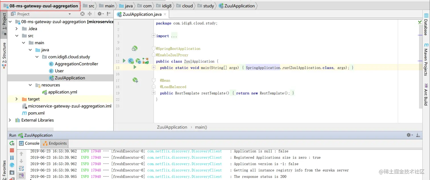The height and width of the screenshot is (180, 430).
Task: Toggle the 1: Project side tab
Action: coord(4,24)
